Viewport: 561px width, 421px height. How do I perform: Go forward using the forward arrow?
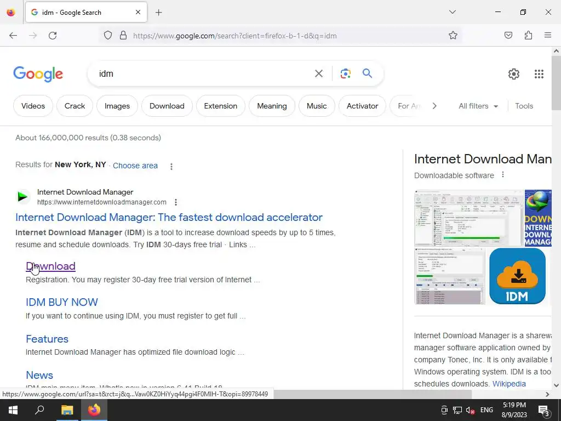[x=33, y=36]
